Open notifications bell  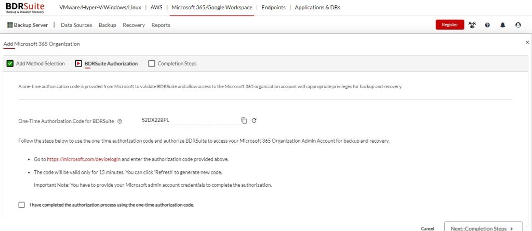(503, 25)
